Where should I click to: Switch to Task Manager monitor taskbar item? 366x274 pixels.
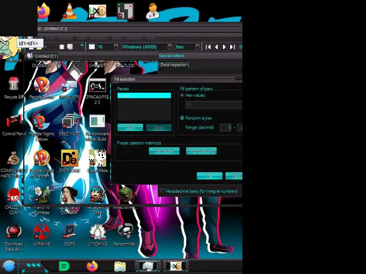point(148,266)
